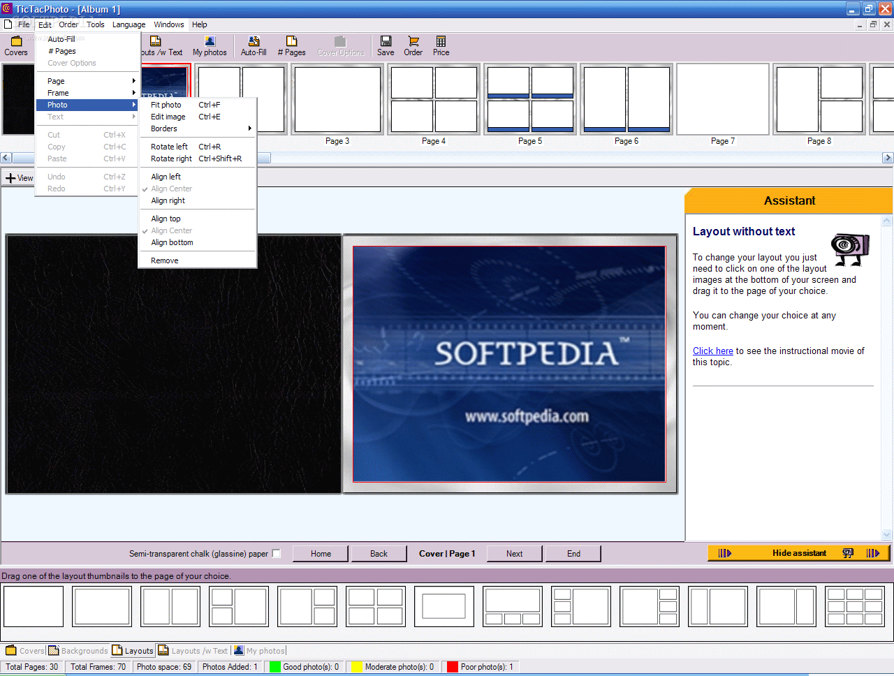The height and width of the screenshot is (676, 894).
Task: Check the horizontal Align Center option
Action: pos(171,189)
